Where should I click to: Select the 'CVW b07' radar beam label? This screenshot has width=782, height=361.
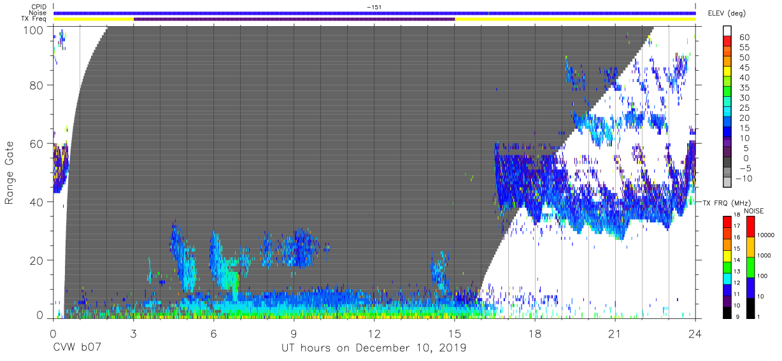[77, 348]
